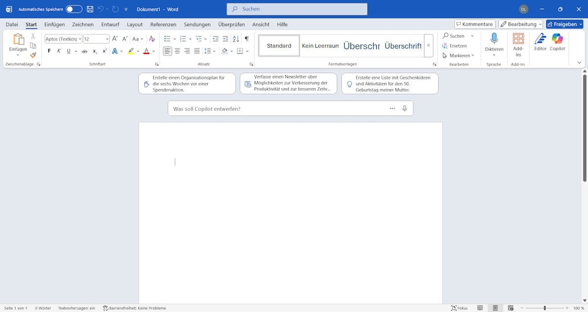
Task: Switch to Web Layout view in status bar
Action: [511, 308]
